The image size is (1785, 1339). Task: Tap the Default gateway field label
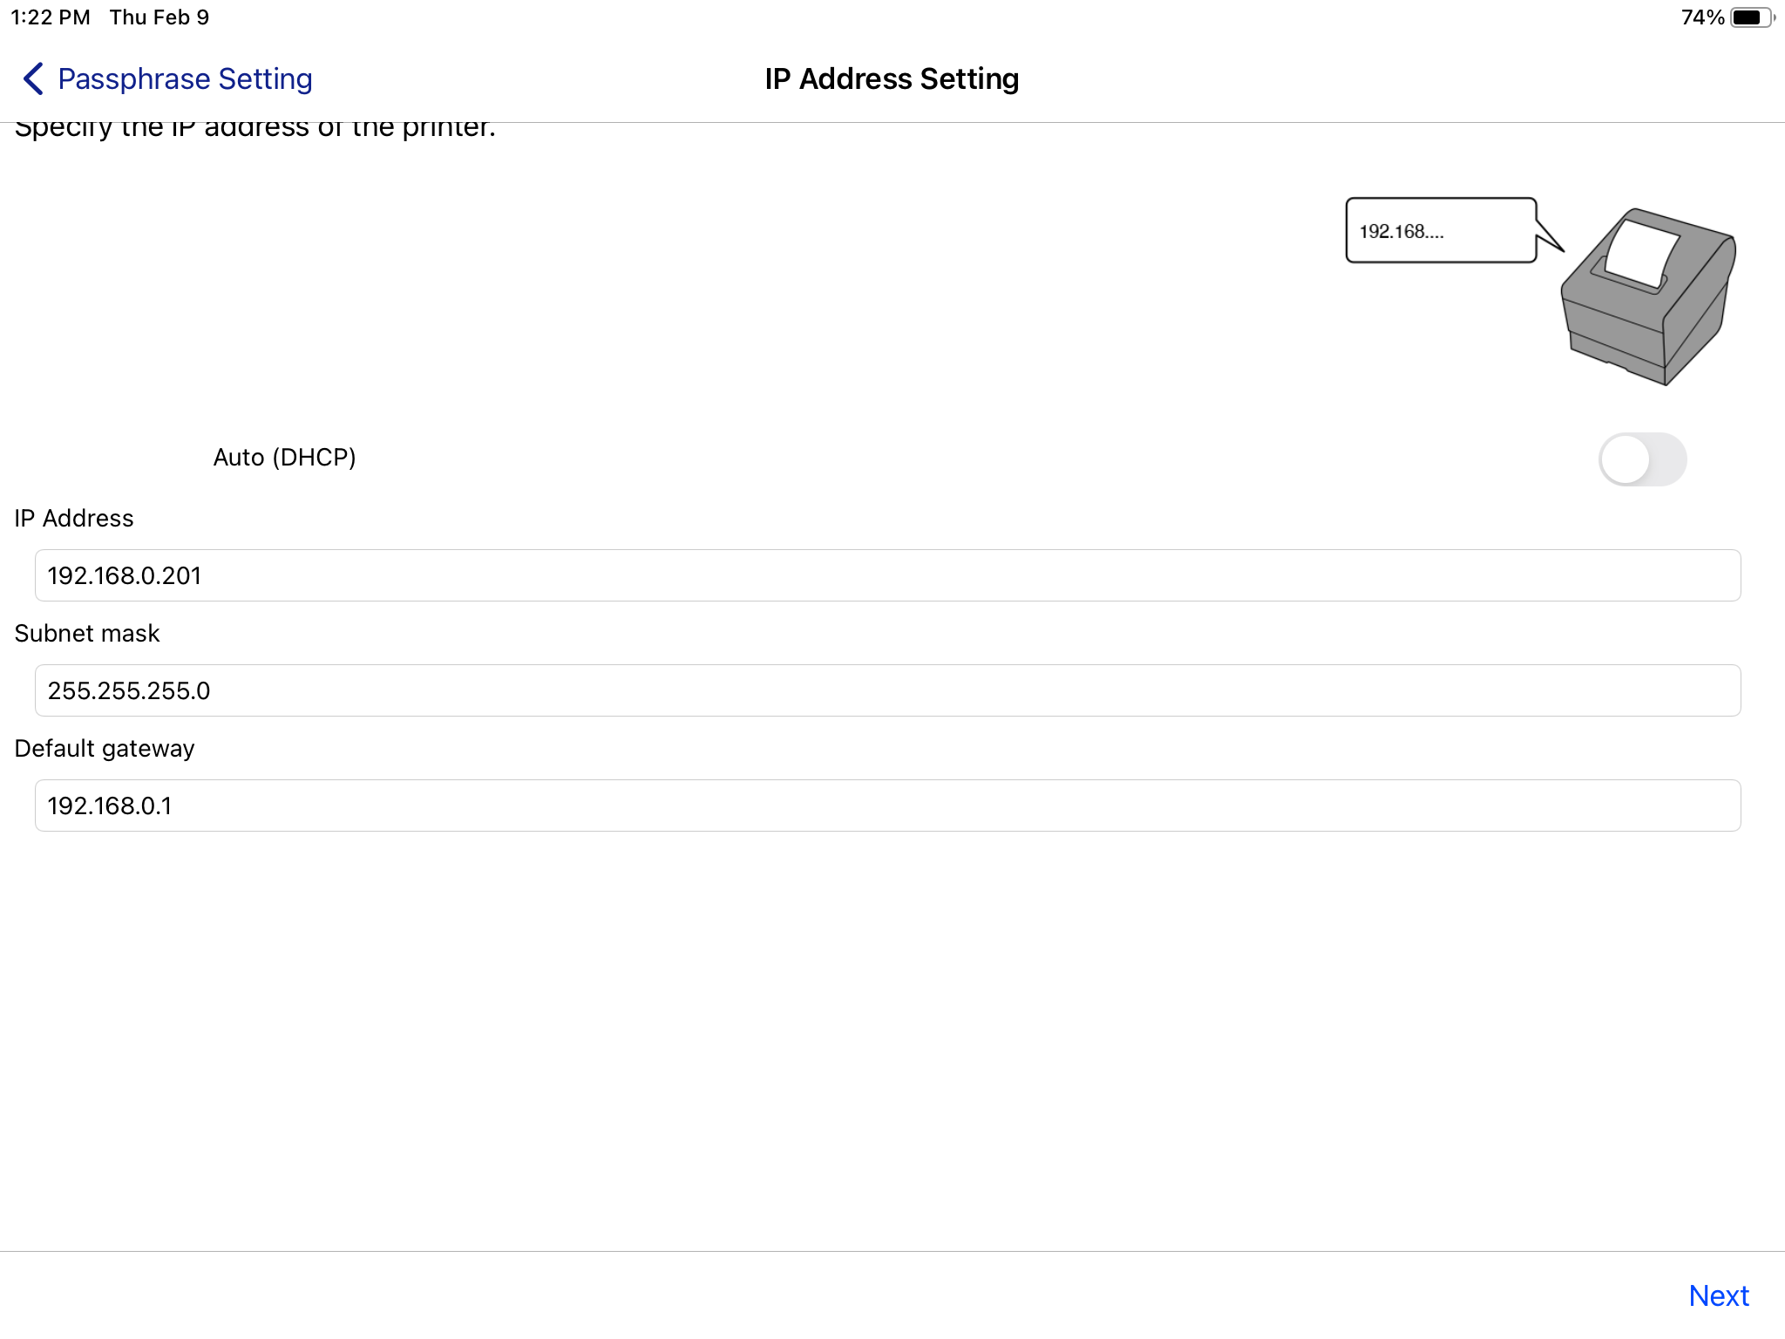(x=105, y=749)
